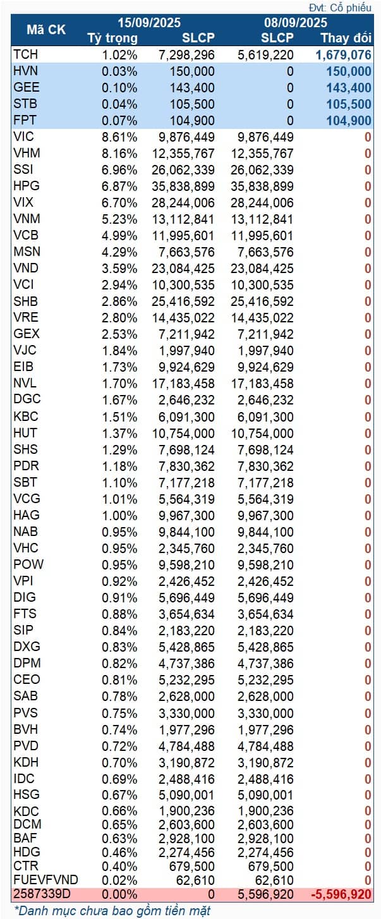The image size is (381, 919).
Task: Click the SSI ticker cell
Action: pos(24,169)
